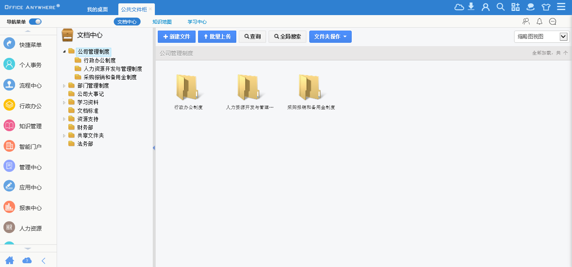This screenshot has width=572, height=267.
Task: Collapse the 公司管理制度 tree node
Action: 64,52
